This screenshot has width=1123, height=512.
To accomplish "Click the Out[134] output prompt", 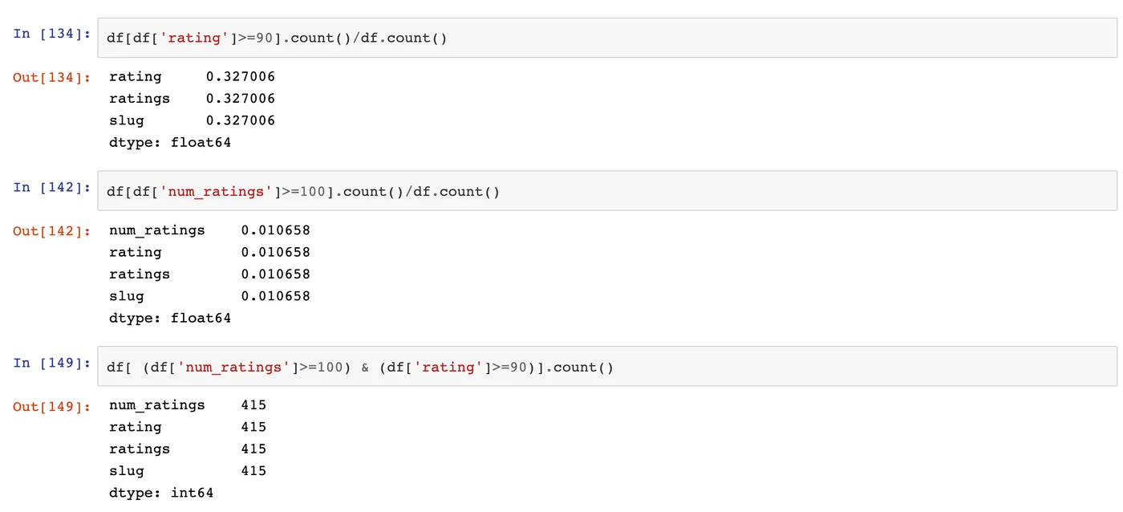I will point(52,77).
